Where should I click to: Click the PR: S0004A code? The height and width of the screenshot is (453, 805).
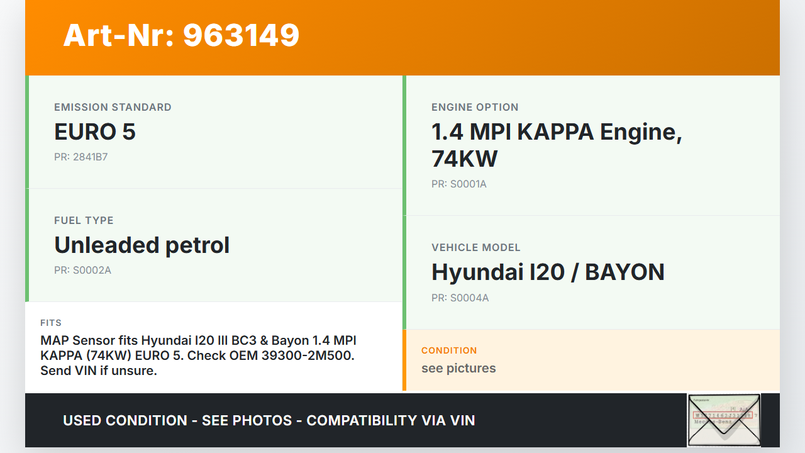[460, 298]
